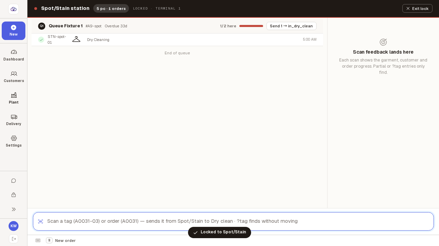
Task: Go to the Customers section
Action: [14, 77]
